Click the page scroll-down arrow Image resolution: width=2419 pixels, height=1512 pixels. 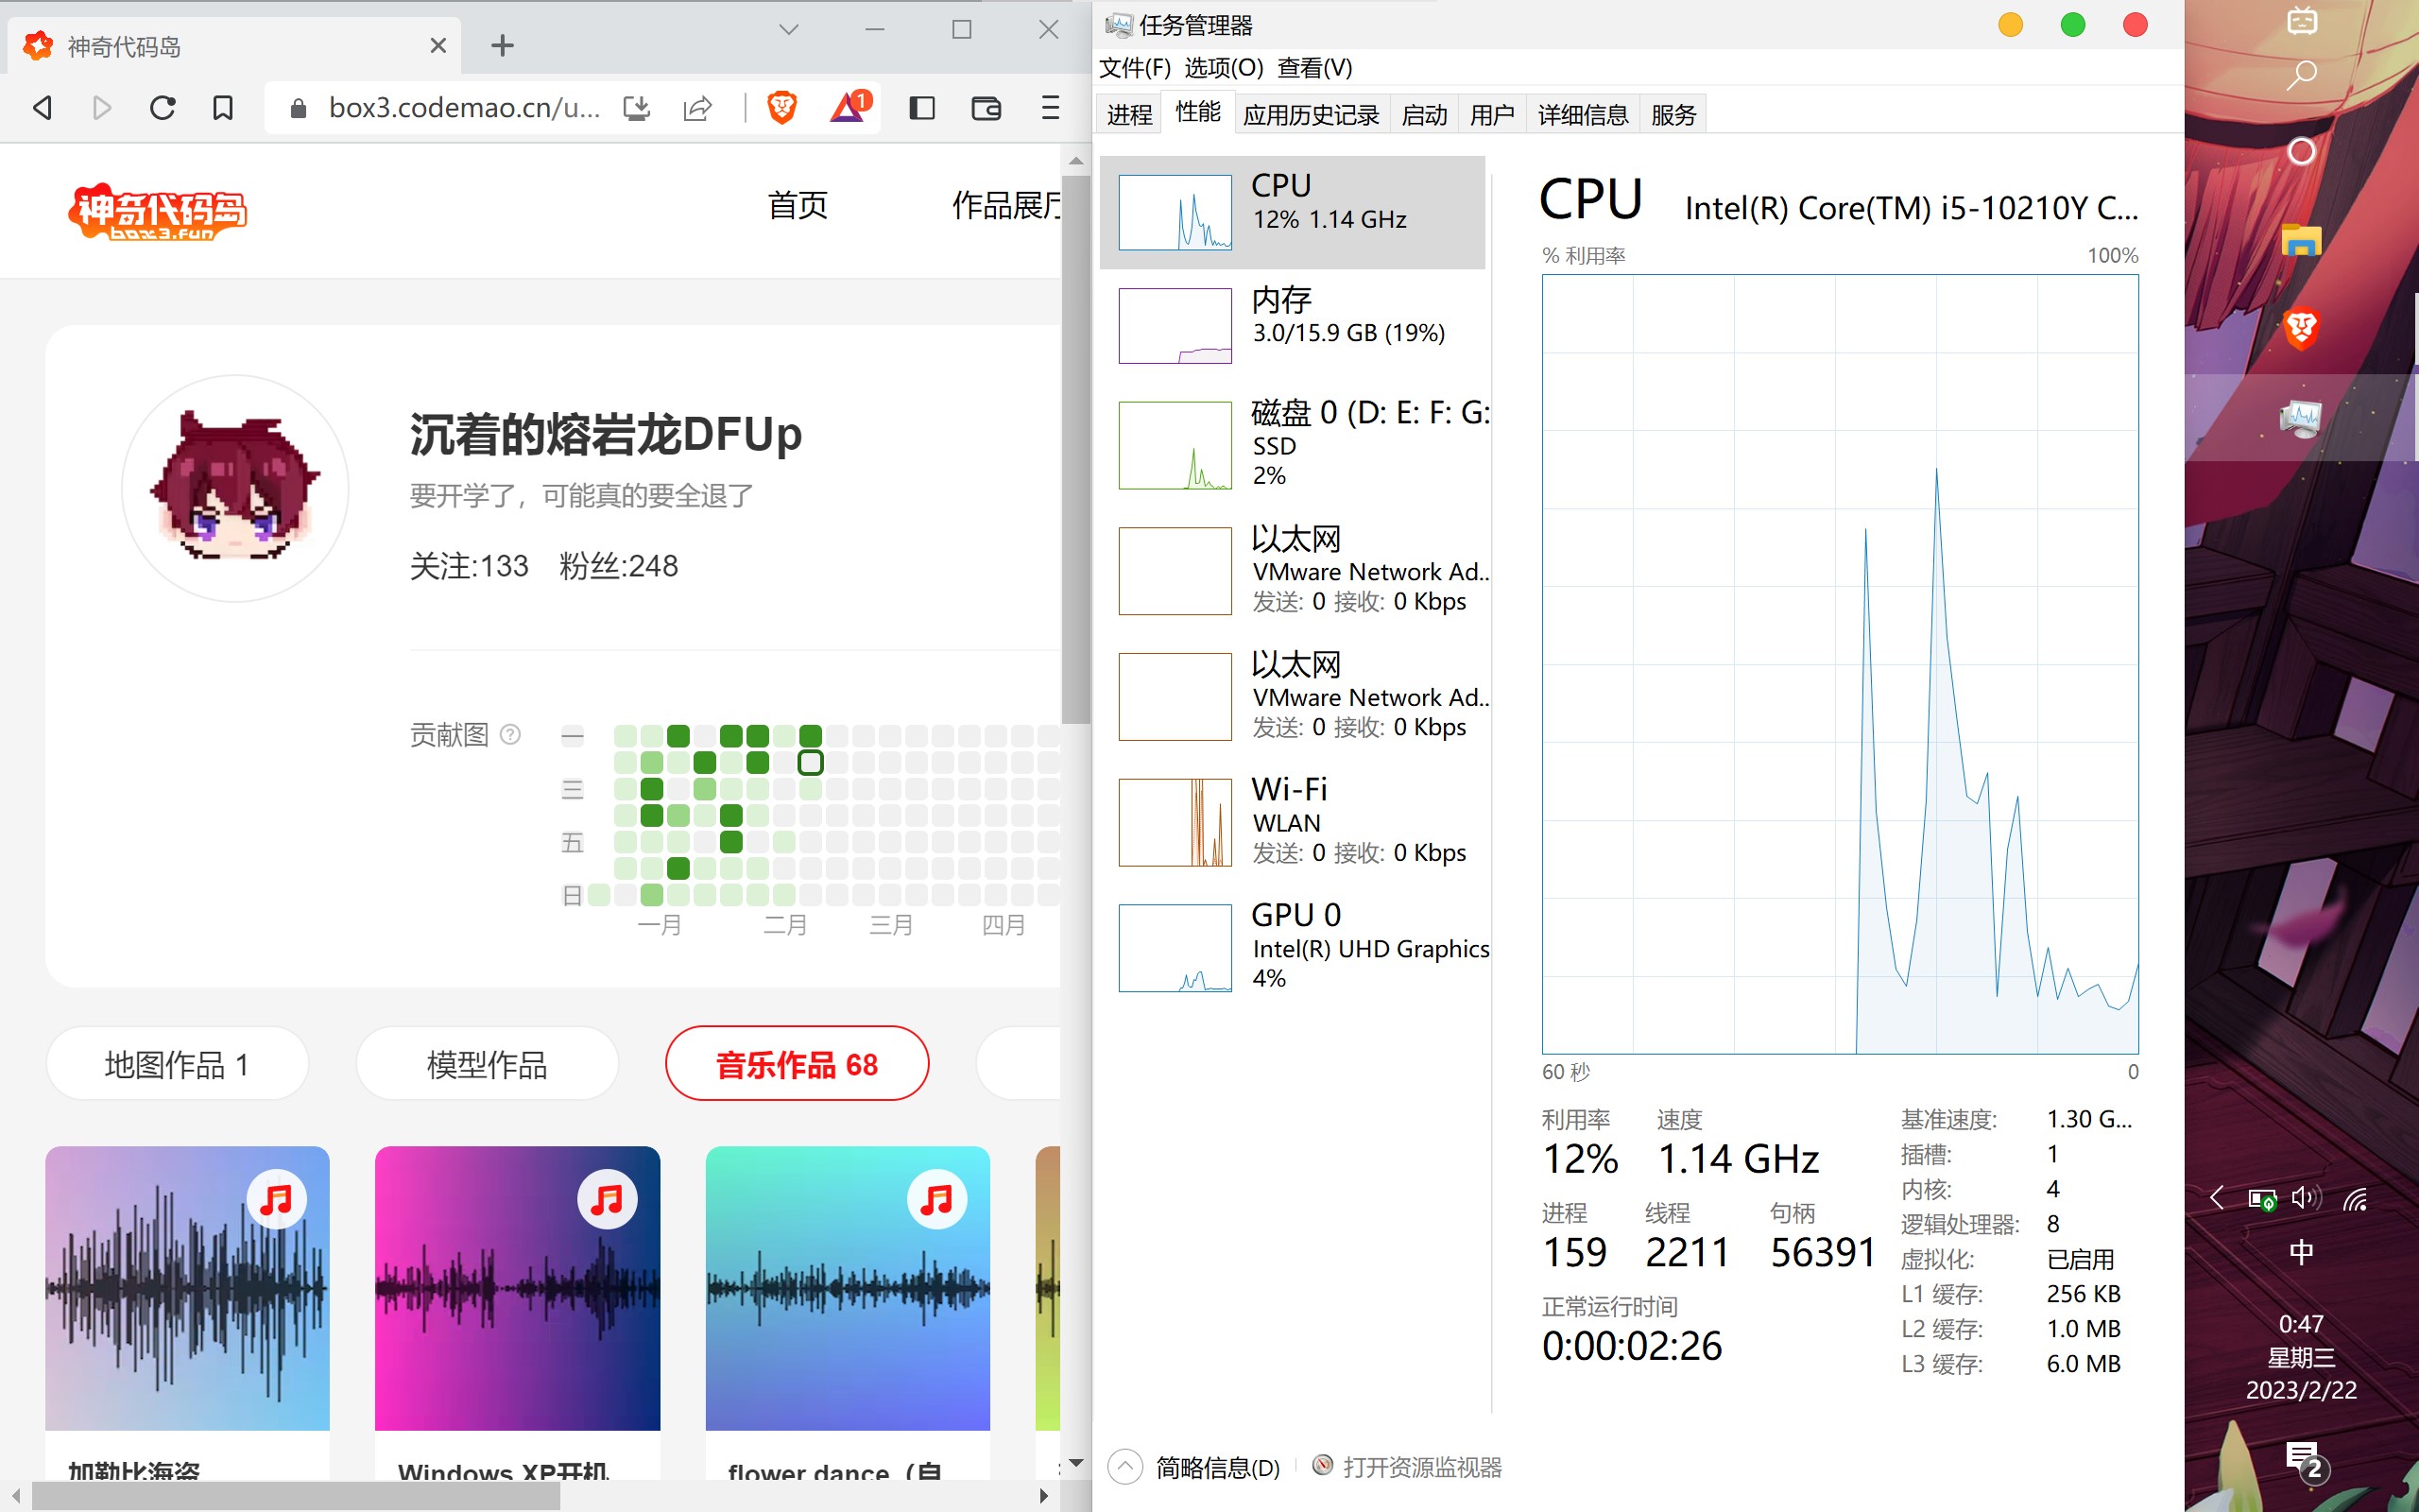1075,1463
